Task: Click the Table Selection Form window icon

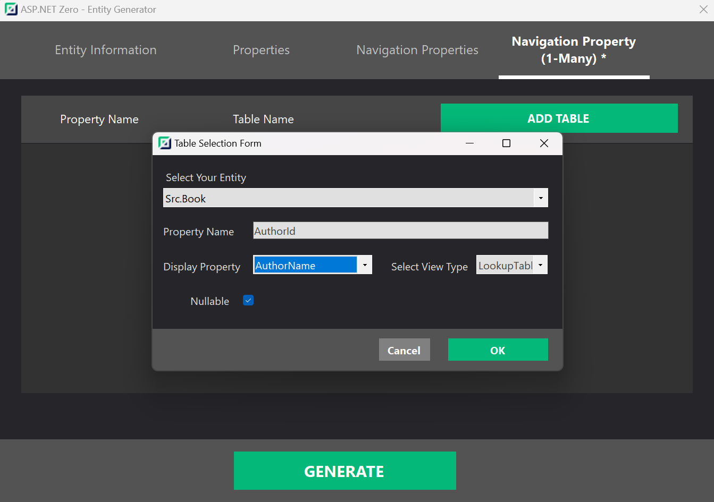Action: pyautogui.click(x=165, y=143)
